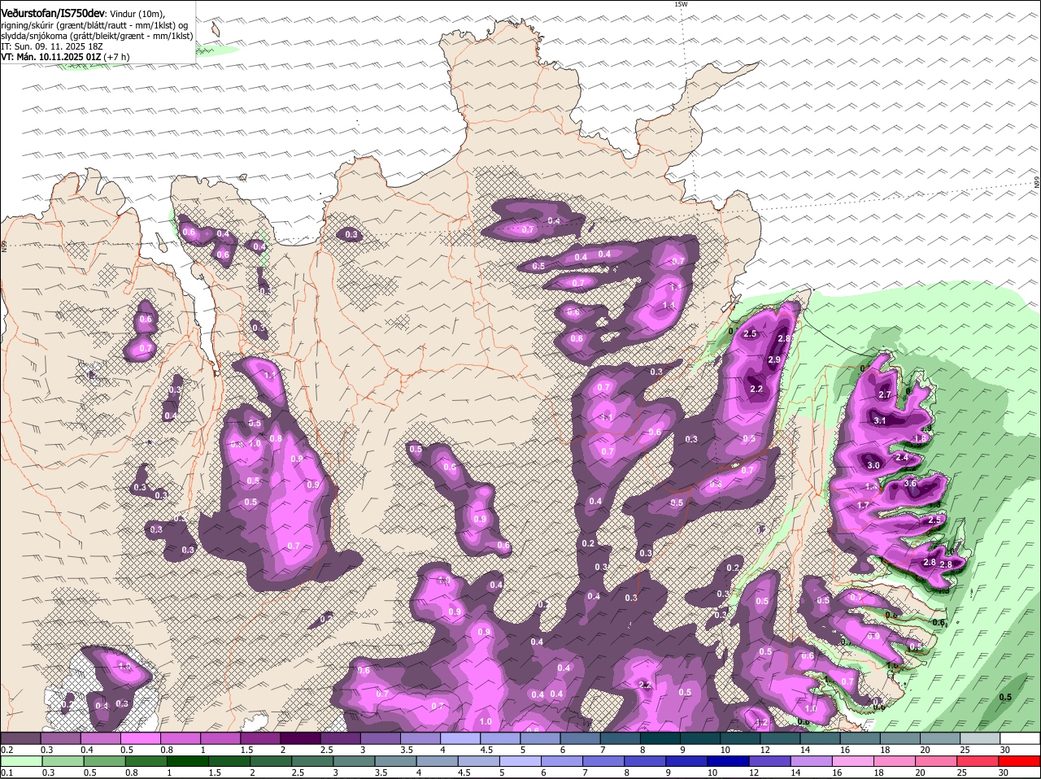Click the snow legend swatch between 12 and 14

(x=782, y=738)
